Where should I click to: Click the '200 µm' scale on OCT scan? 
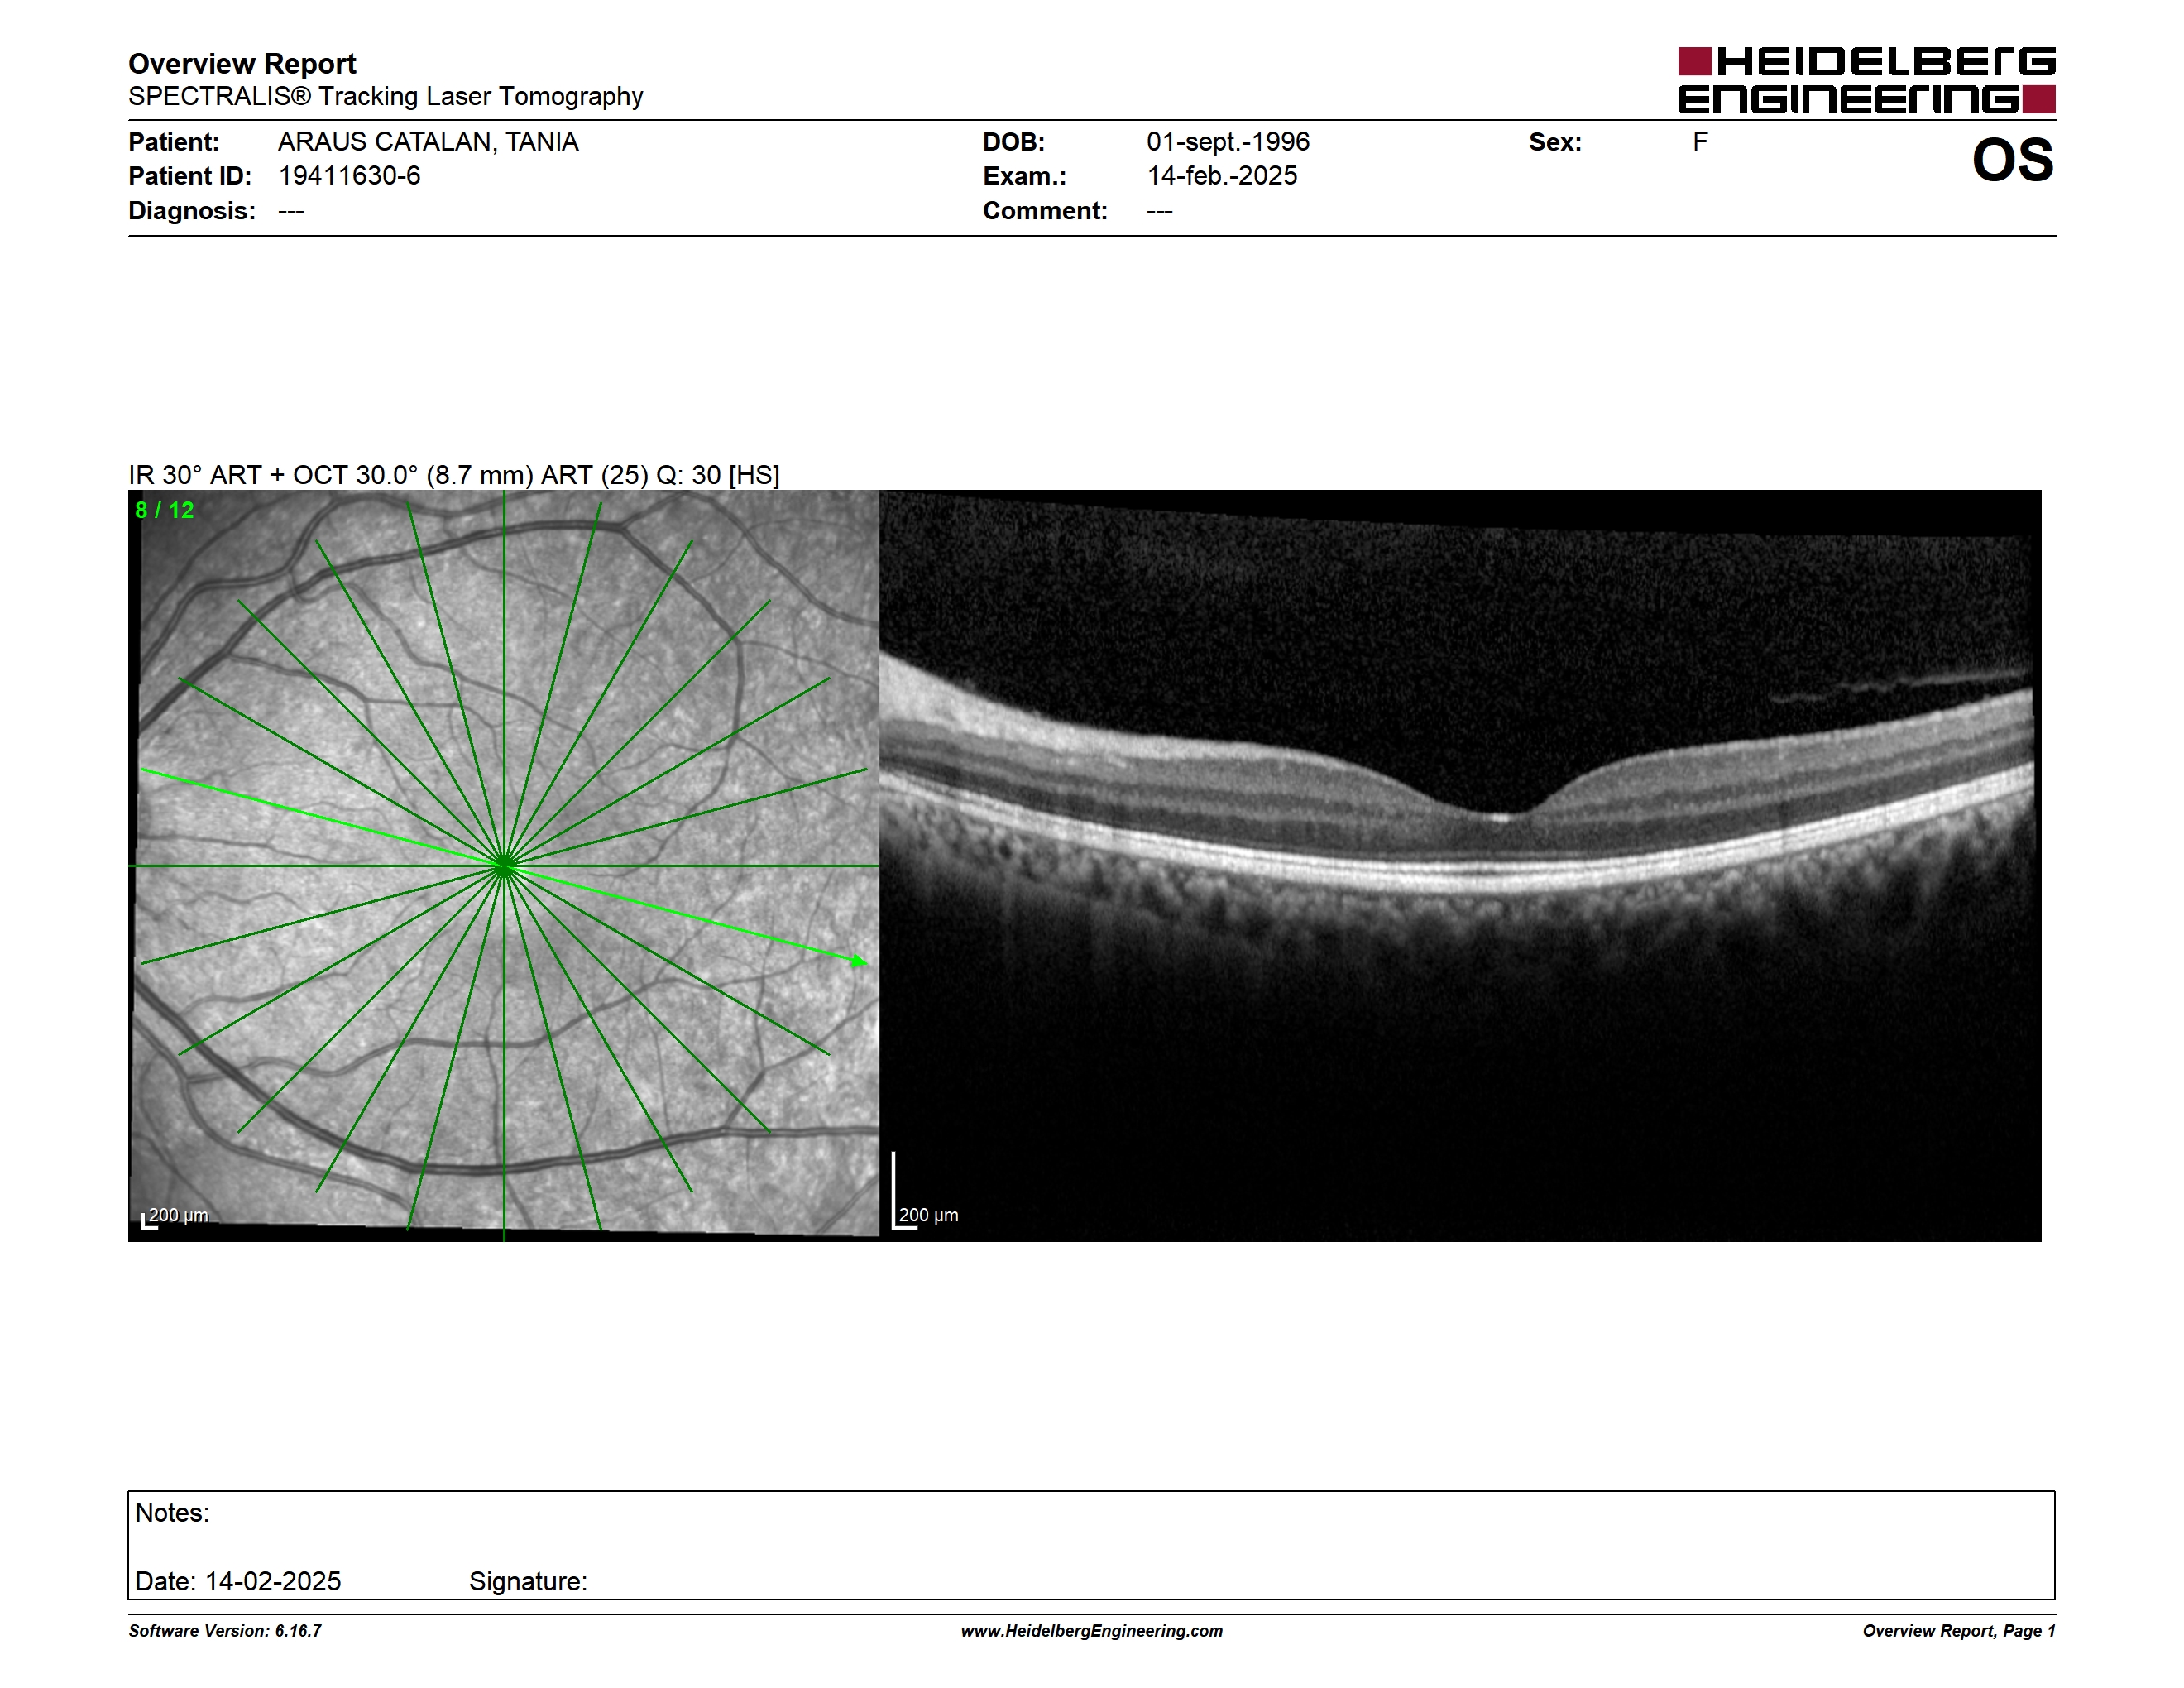click(926, 1216)
